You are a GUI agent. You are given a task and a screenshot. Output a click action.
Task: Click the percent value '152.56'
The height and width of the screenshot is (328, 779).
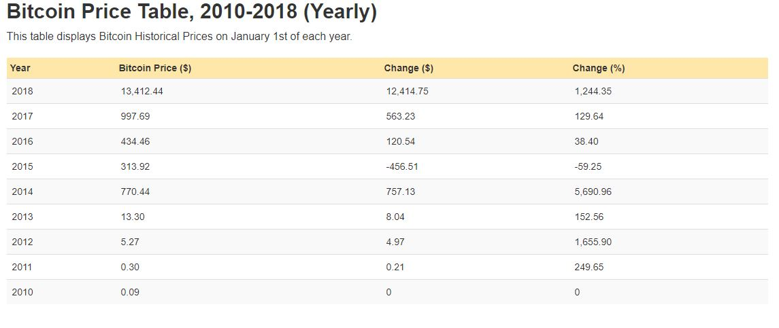click(x=589, y=217)
